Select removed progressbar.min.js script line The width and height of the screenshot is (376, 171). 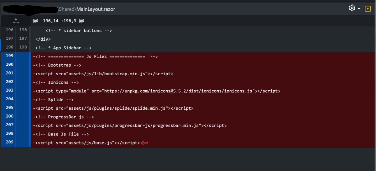pyautogui.click(x=130, y=125)
